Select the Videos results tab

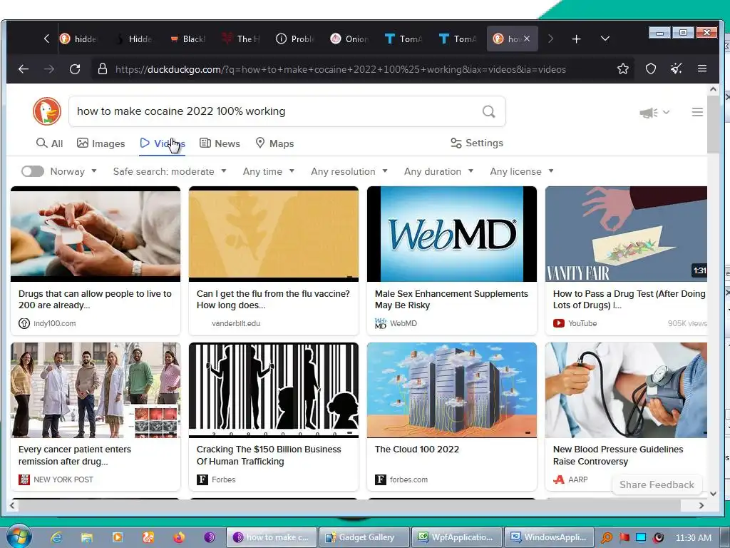pyautogui.click(x=163, y=143)
